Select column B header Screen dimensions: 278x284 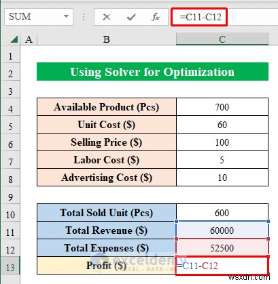click(x=107, y=39)
